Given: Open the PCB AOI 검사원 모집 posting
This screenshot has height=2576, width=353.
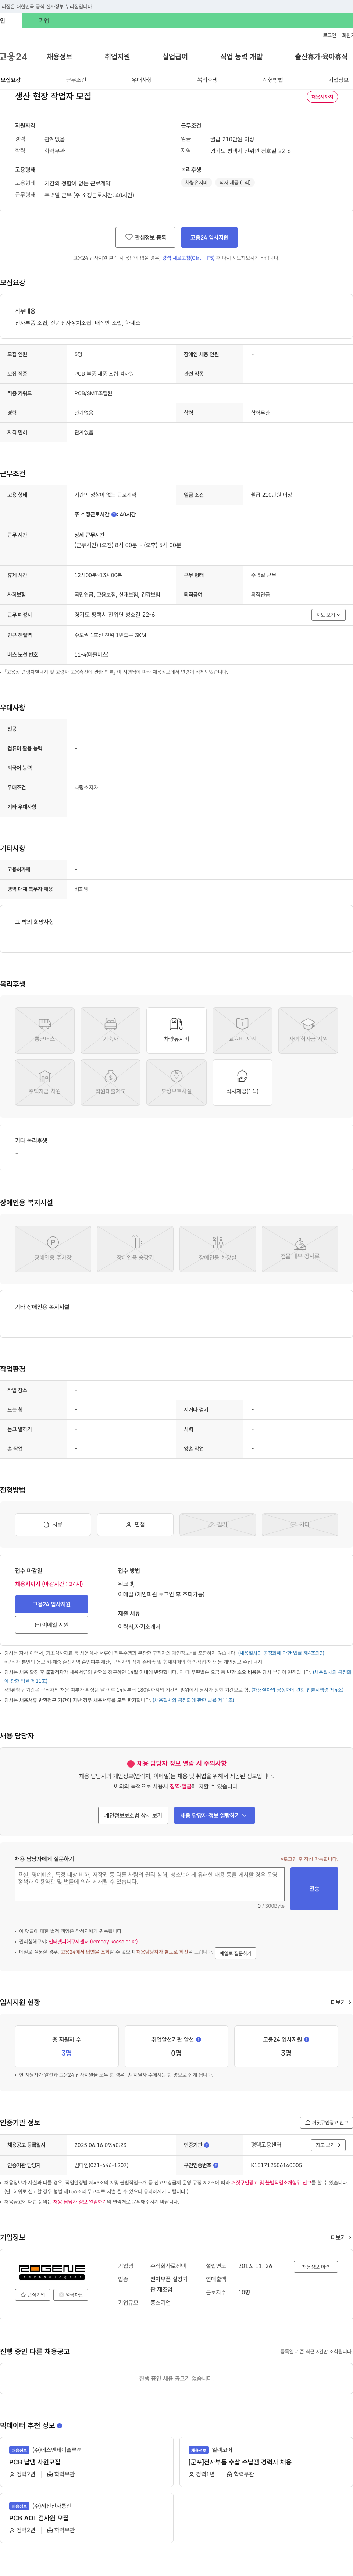Looking at the screenshot, I should (x=39, y=2518).
